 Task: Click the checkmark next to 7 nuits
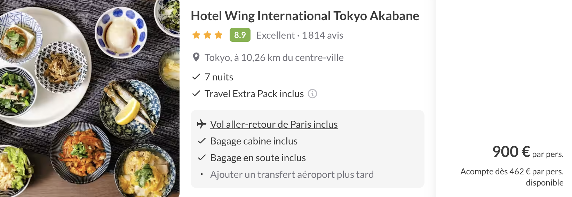[196, 77]
